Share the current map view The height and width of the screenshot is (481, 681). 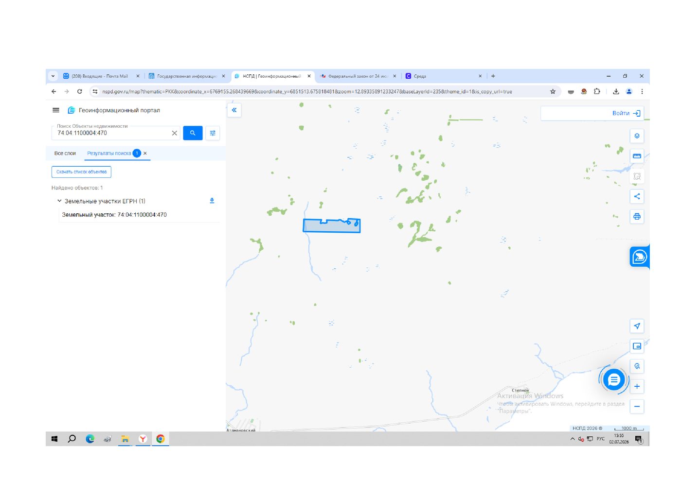(637, 196)
